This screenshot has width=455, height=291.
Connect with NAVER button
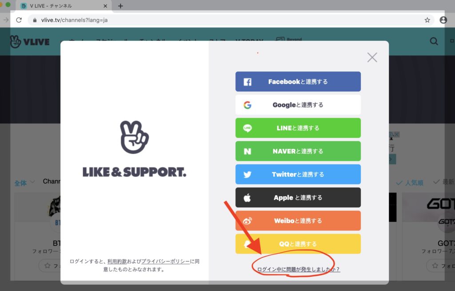click(298, 151)
